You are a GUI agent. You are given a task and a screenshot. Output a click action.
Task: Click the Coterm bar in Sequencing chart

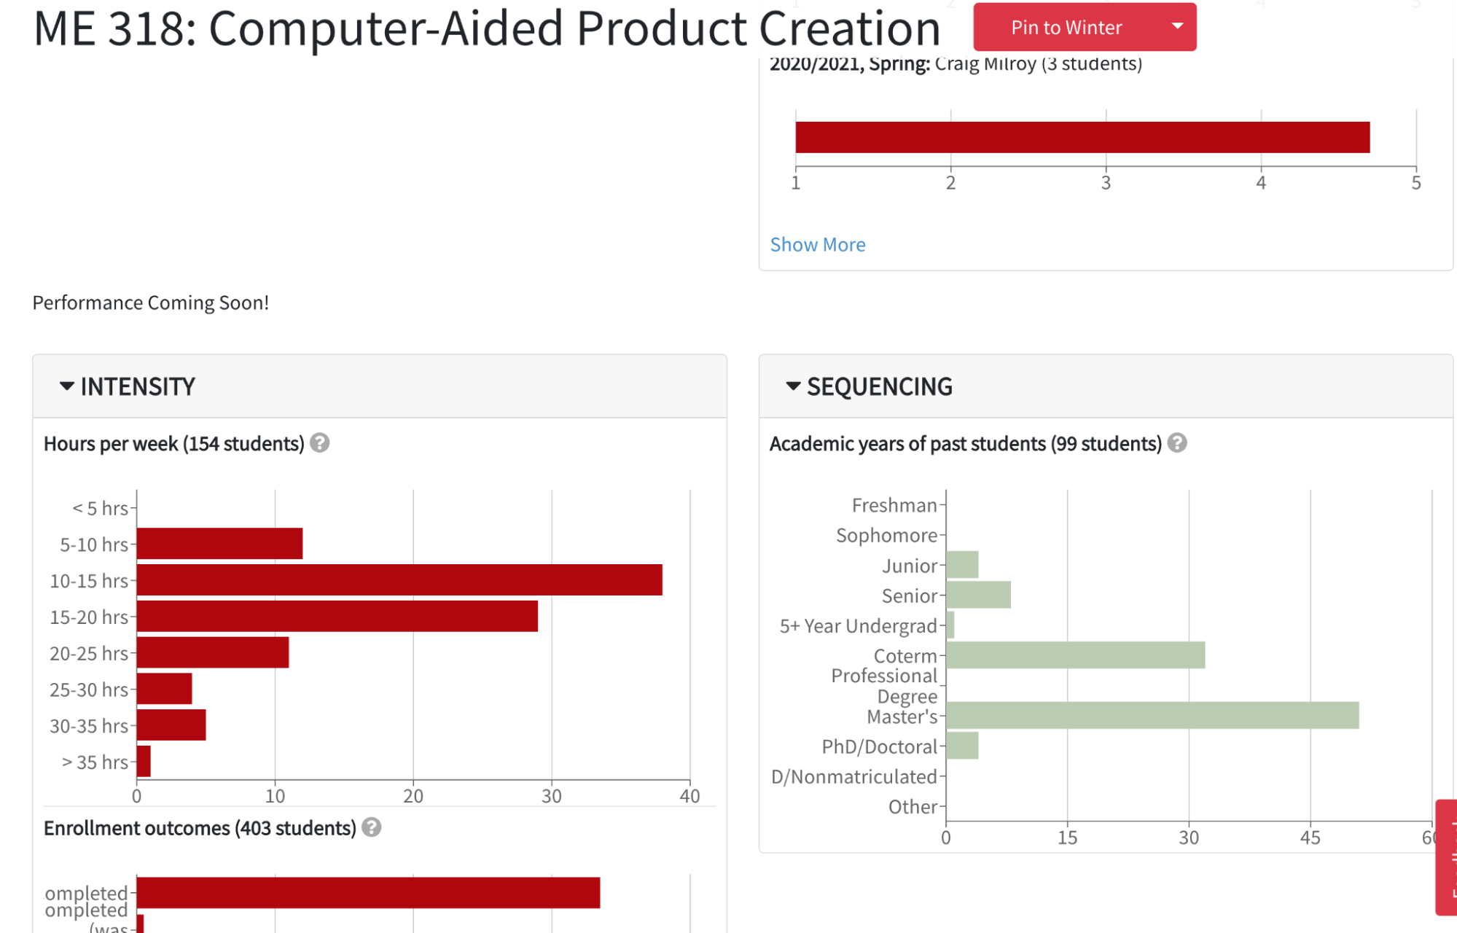point(1075,655)
